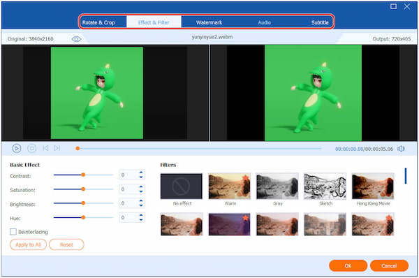Viewport: 419px width, 278px height.
Task: Mute the volume speaker icon
Action: point(401,149)
